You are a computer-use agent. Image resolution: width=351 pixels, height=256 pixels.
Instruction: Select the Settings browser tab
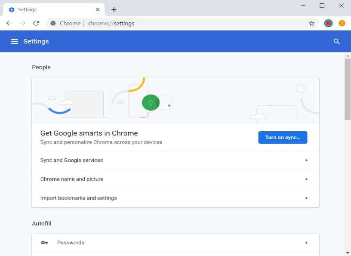47,9
